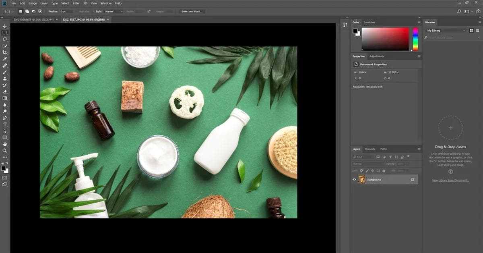Change screen mode from toolbar bottom
Viewport: 483px width, 253px height.
(5, 184)
